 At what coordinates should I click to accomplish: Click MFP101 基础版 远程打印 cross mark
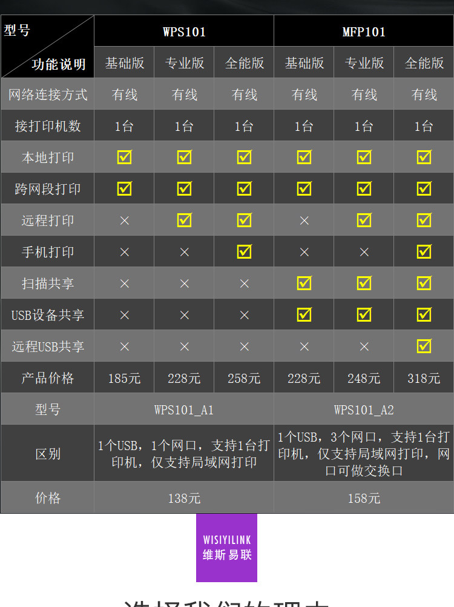click(x=304, y=221)
